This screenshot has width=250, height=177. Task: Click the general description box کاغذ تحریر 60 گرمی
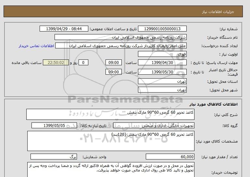(x=110, y=114)
